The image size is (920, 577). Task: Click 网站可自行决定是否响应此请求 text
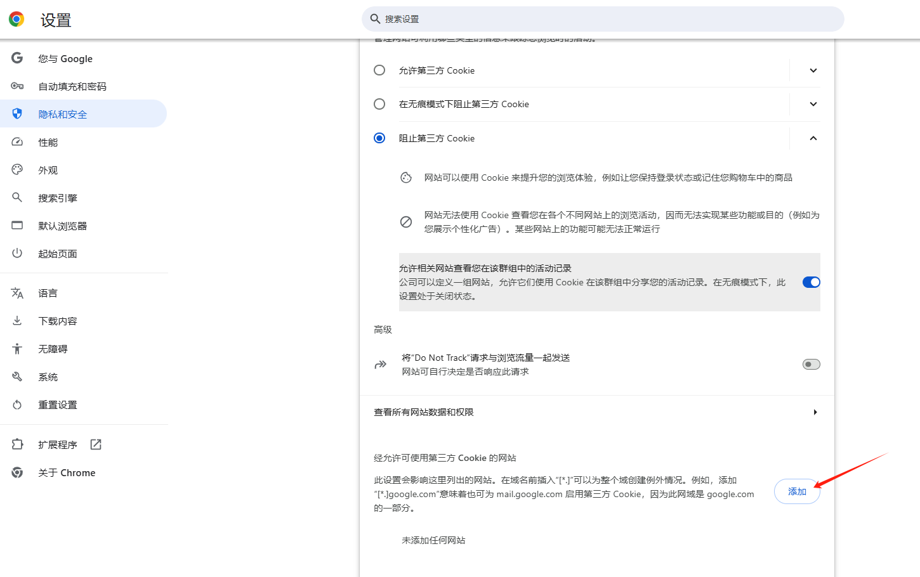click(465, 372)
